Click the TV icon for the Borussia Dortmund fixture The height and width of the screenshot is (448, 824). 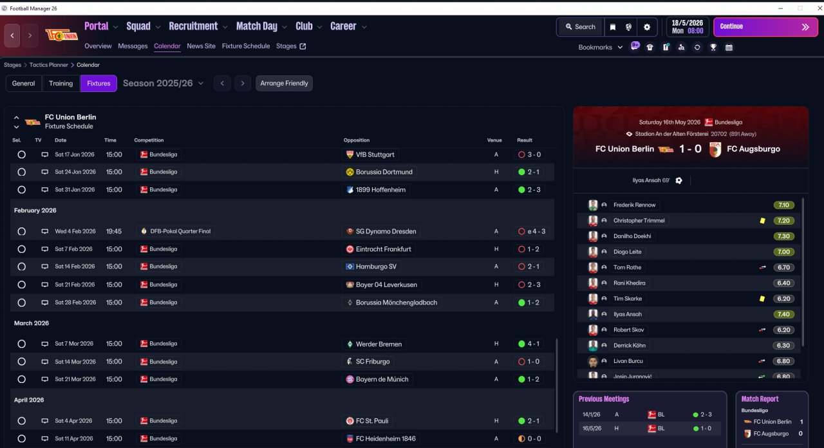[44, 172]
